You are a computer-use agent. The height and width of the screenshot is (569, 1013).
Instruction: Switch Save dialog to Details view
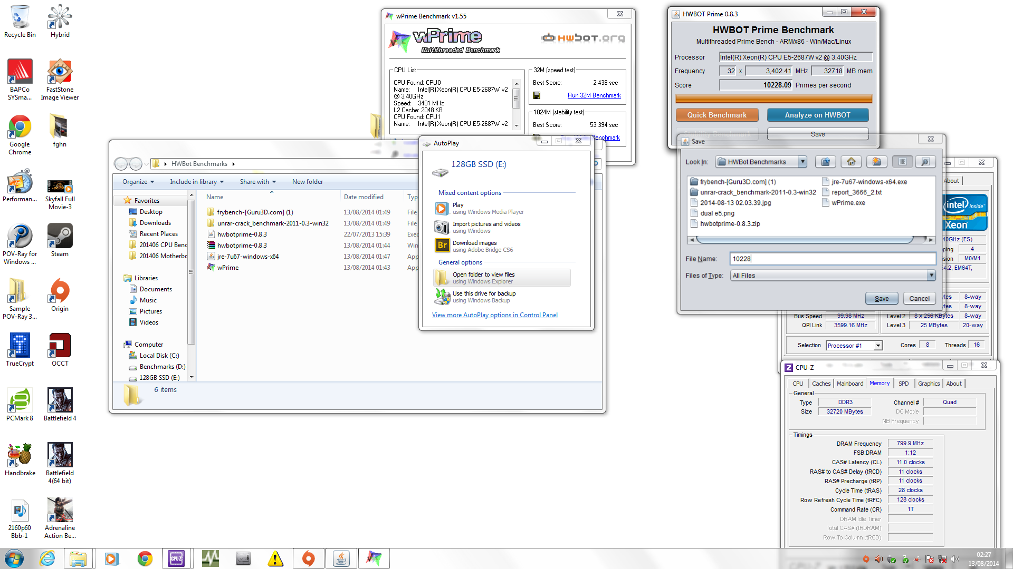pos(925,162)
